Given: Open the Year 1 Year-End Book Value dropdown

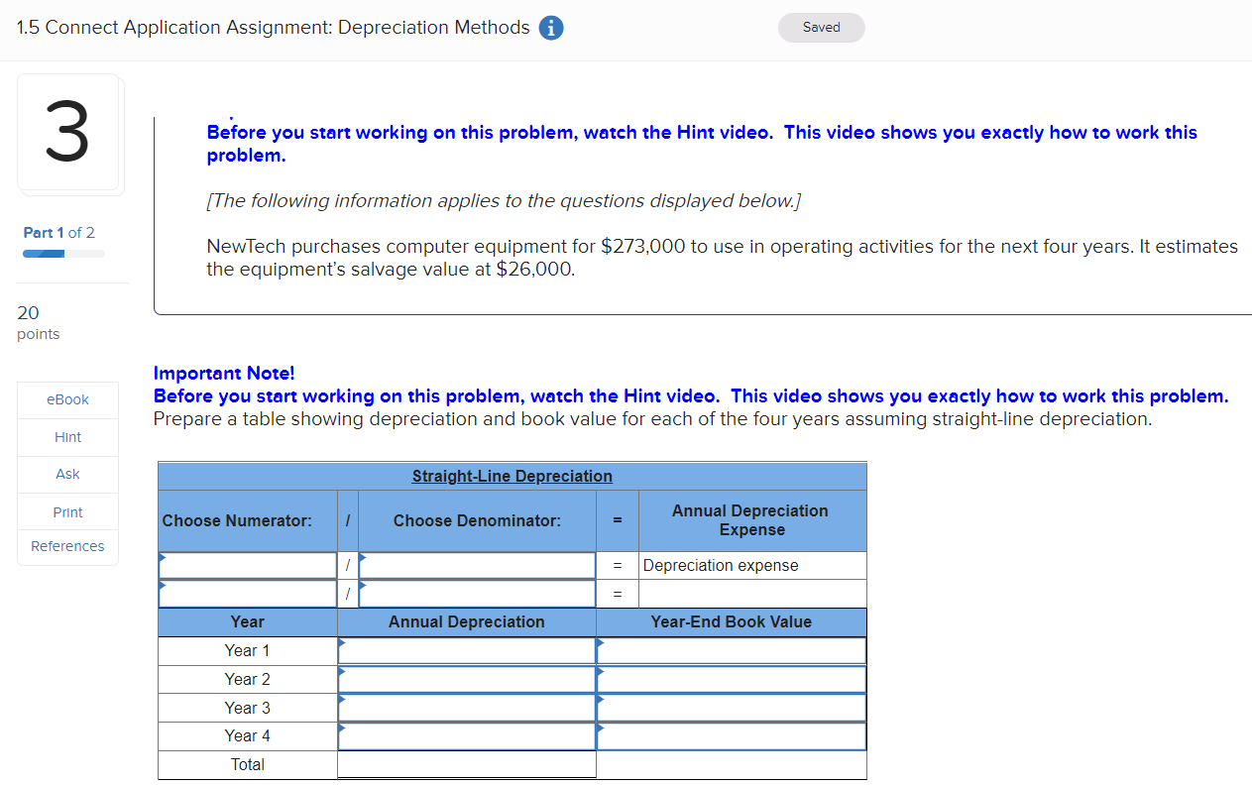Looking at the screenshot, I should (731, 650).
